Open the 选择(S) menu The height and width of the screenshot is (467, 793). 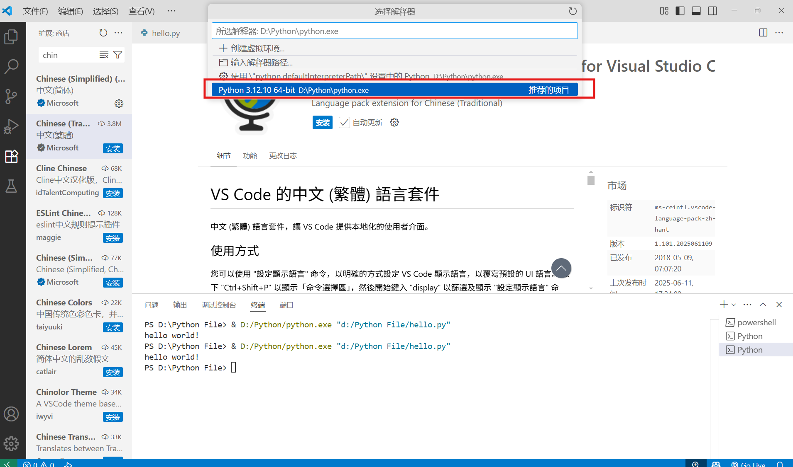(x=105, y=11)
